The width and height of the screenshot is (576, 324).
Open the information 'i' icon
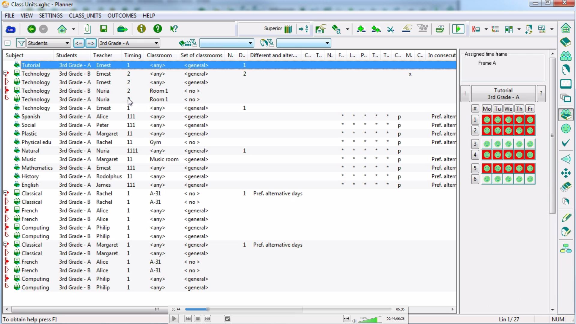pos(141,29)
